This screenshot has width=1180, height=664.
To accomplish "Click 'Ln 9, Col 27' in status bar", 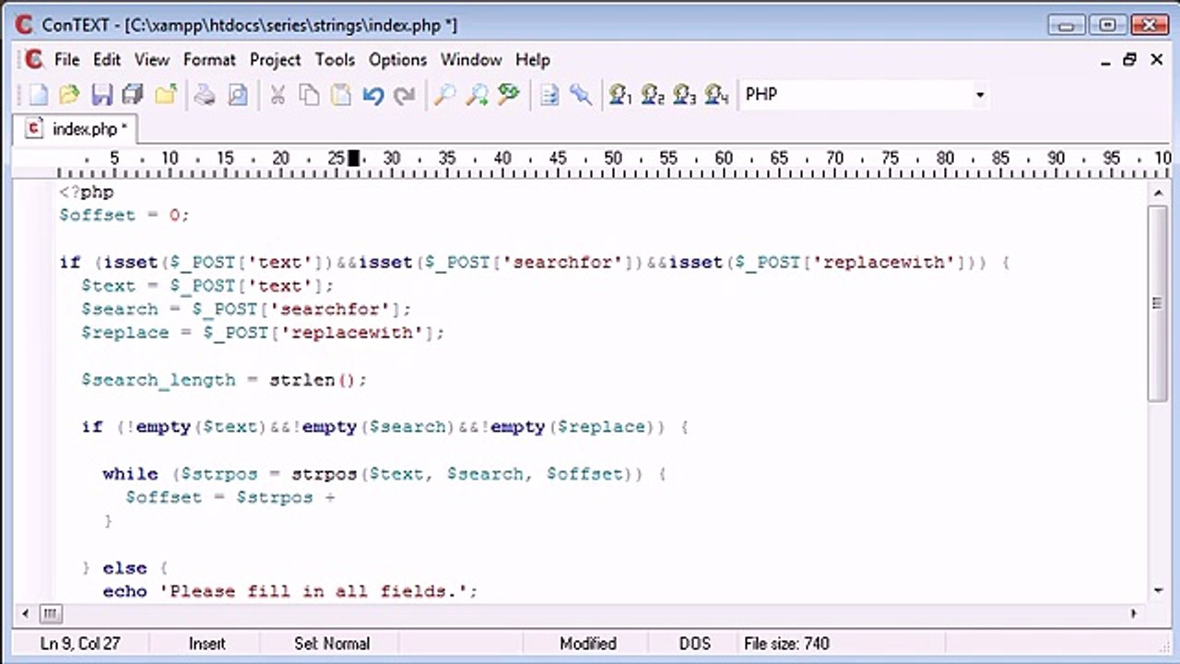I will click(x=80, y=644).
